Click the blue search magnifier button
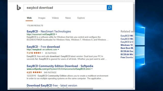 click(109, 8)
